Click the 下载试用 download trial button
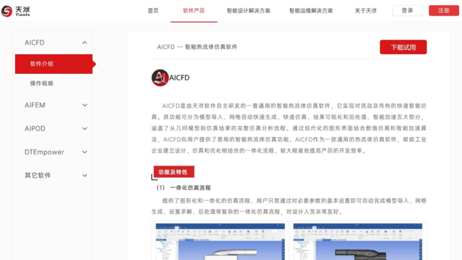462x260 pixels. (x=403, y=47)
